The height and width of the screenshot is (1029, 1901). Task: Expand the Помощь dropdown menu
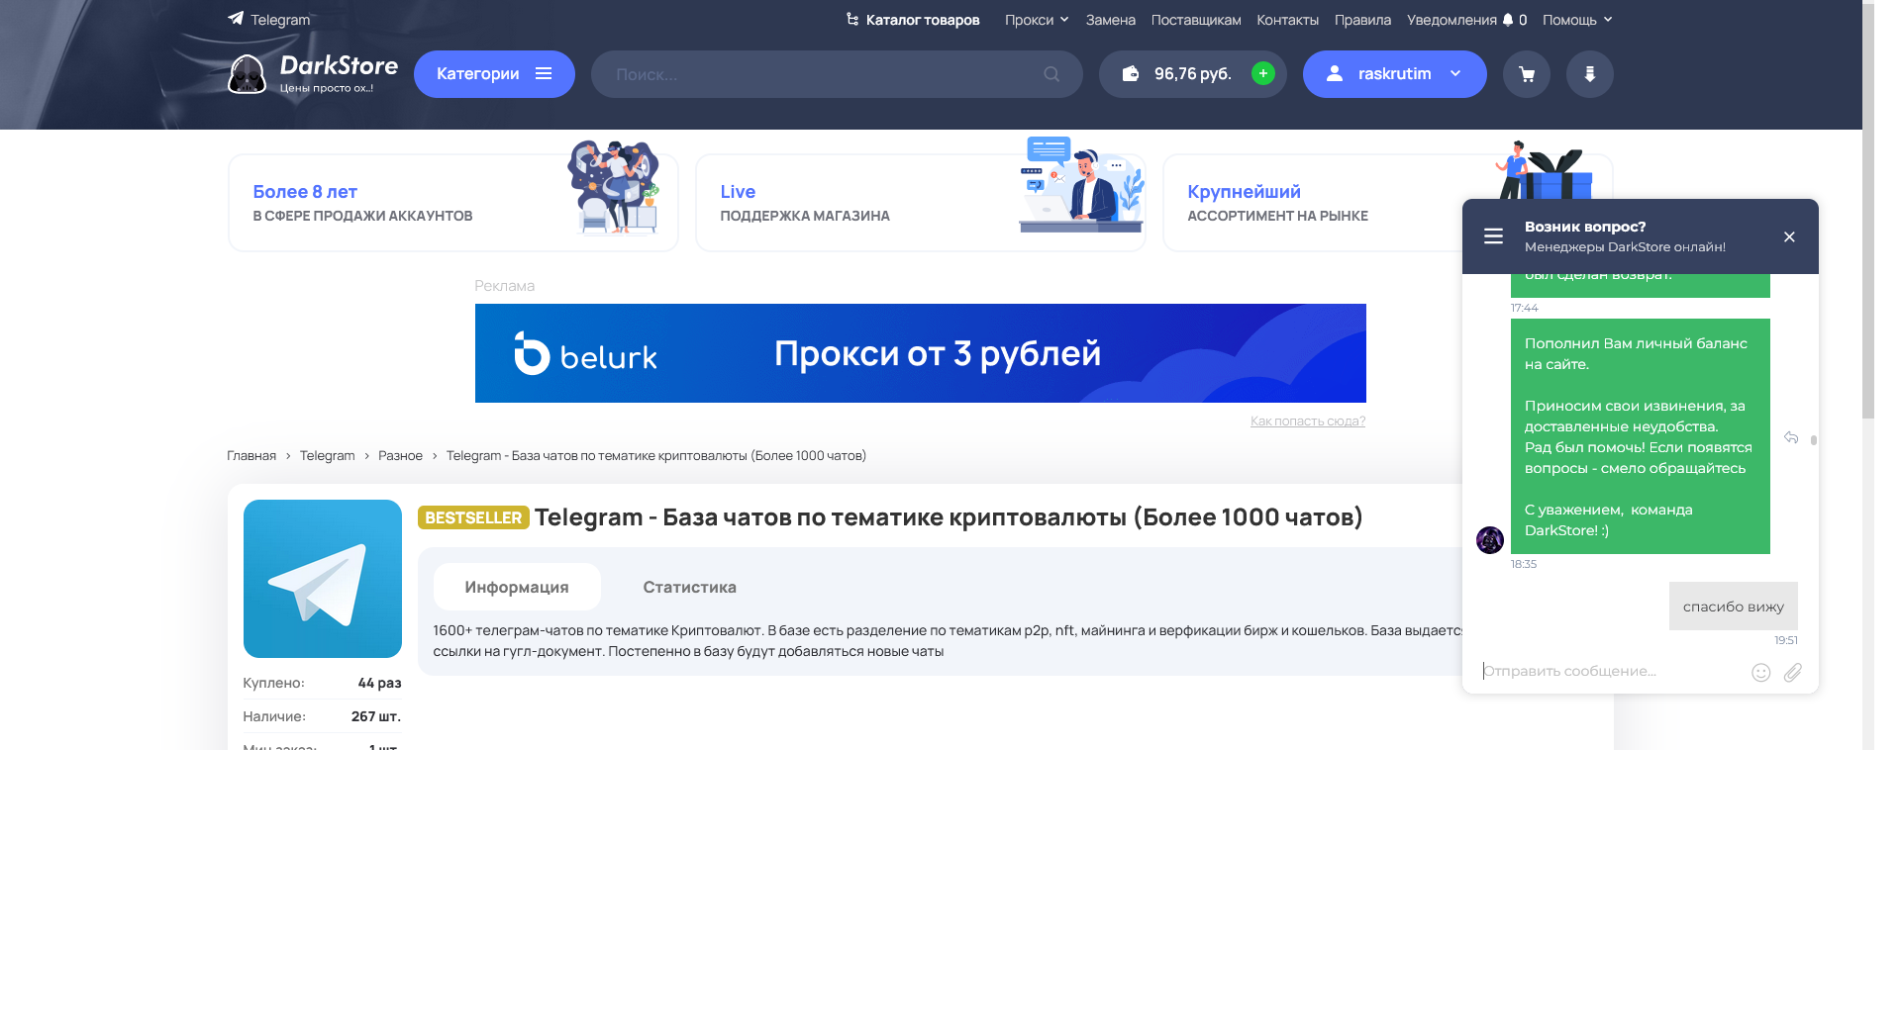click(x=1577, y=20)
